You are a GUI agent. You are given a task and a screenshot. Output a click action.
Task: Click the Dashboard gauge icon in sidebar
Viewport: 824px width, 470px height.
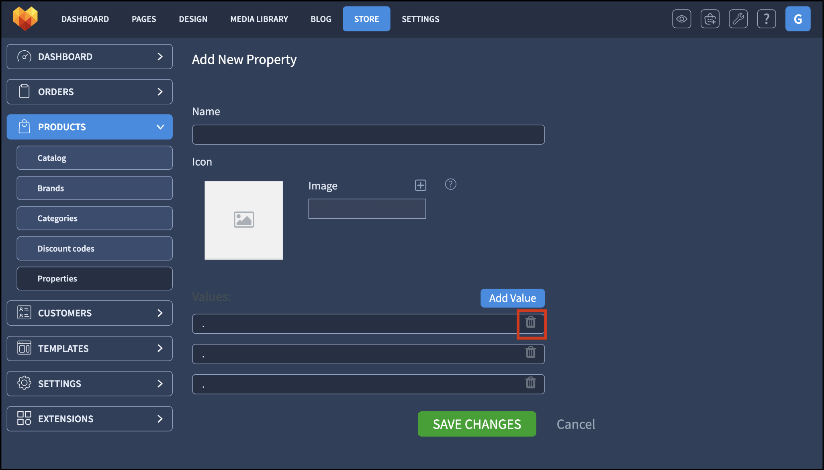24,57
